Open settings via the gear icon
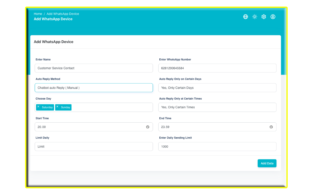The image size is (313, 195). 264,17
